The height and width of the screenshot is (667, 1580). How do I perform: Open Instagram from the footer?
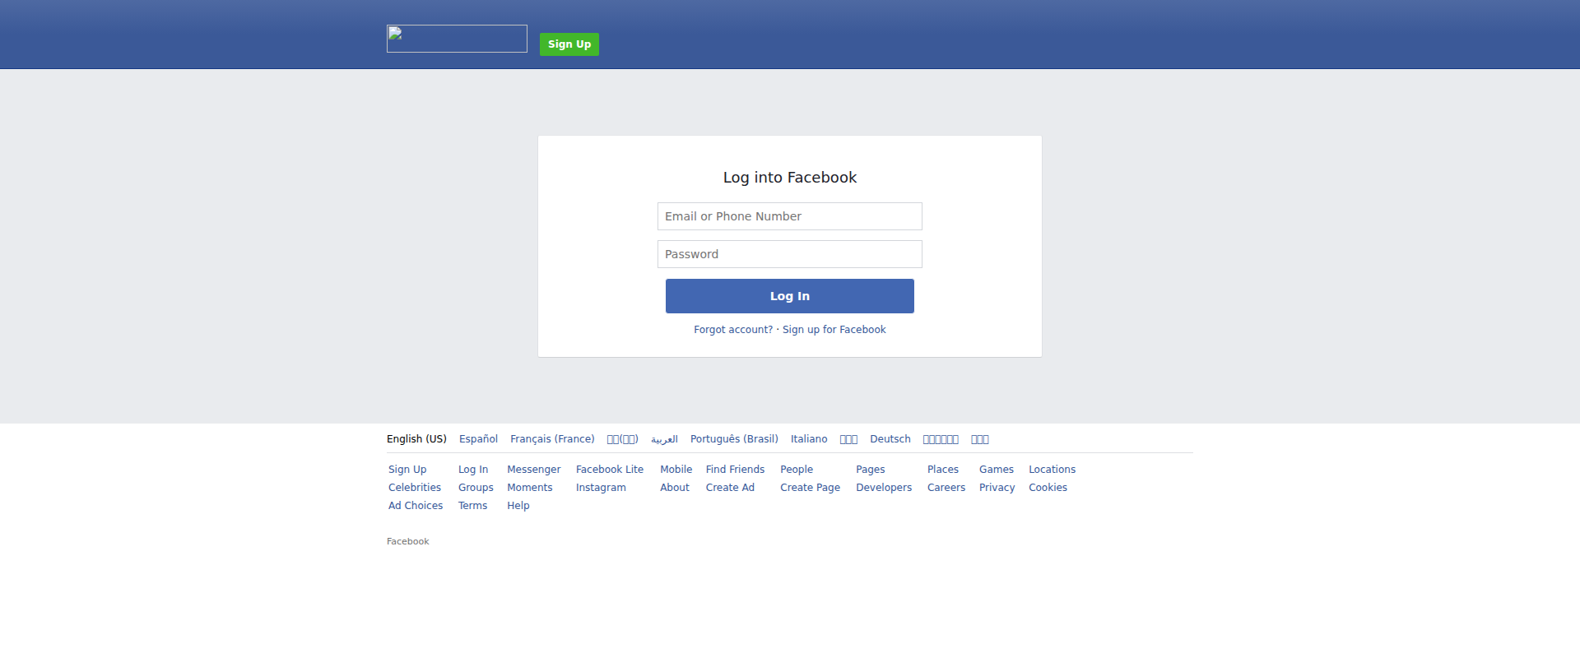(601, 488)
